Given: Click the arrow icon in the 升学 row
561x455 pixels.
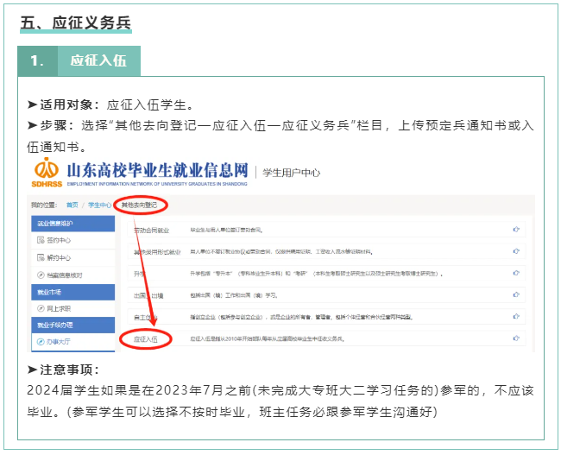Looking at the screenshot, I should pyautogui.click(x=516, y=274).
